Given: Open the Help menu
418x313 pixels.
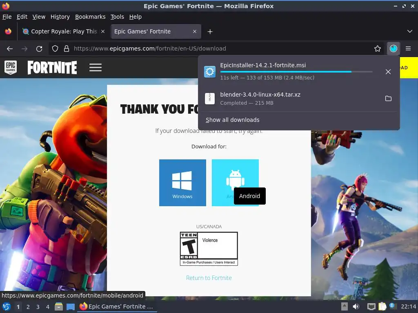Looking at the screenshot, I should tap(136, 17).
